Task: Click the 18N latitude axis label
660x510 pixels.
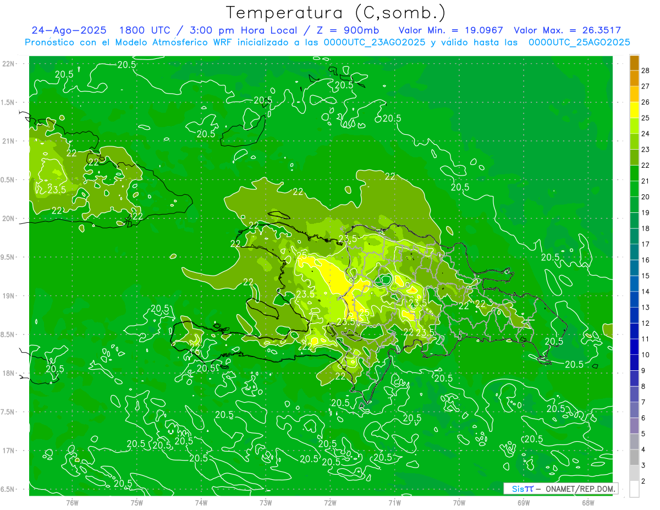Action: coord(8,373)
